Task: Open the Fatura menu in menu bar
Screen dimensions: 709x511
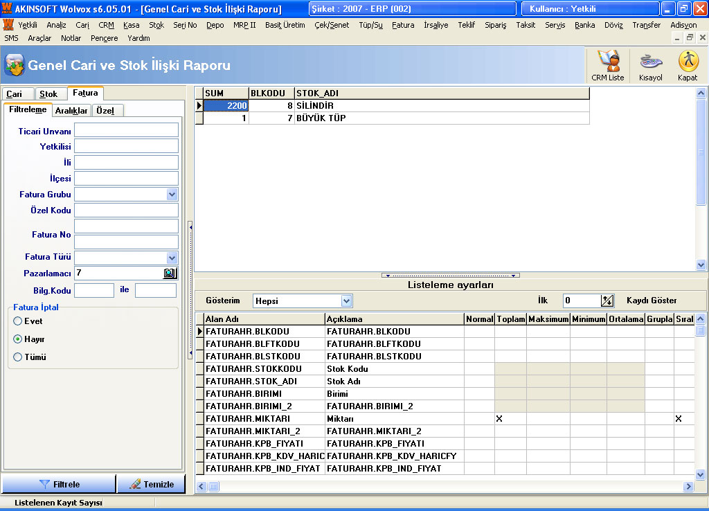Action: click(403, 26)
